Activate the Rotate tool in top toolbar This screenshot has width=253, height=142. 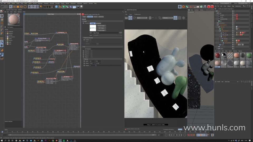[21, 7]
